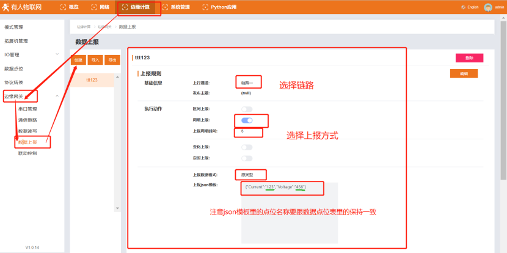Click the 有人物联网 logo icon
The width and height of the screenshot is (507, 253).
point(6,7)
